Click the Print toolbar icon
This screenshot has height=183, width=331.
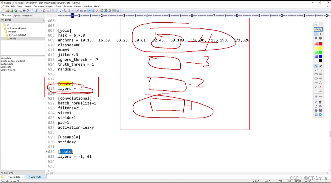point(24,11)
